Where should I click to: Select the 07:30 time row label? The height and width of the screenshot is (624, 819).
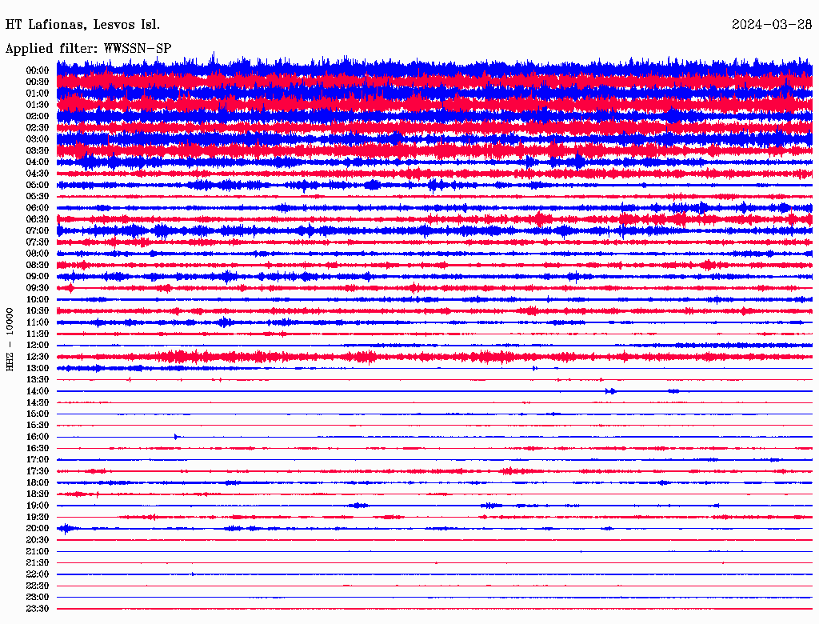point(38,242)
